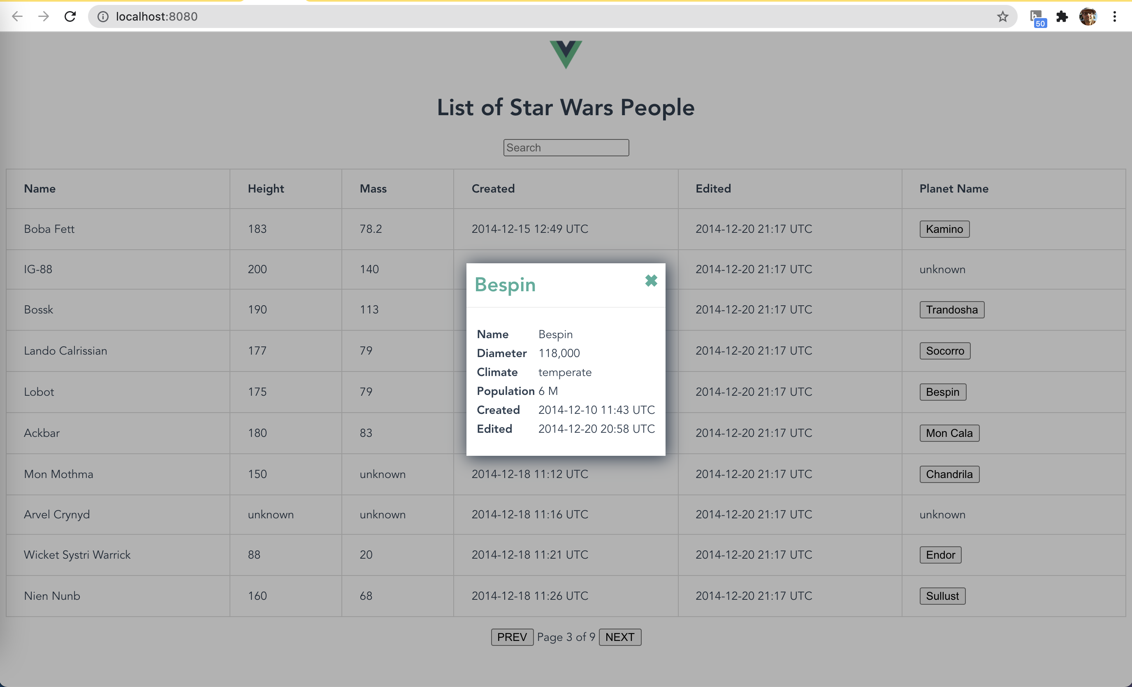Screen dimensions: 1132x687
Task: Close the Bespin planet popup
Action: [651, 280]
